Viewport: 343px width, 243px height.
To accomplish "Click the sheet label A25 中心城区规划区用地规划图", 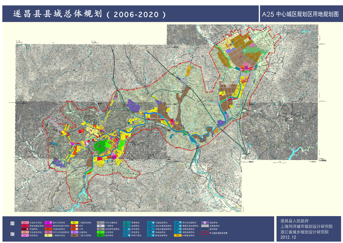I will 300,14.
